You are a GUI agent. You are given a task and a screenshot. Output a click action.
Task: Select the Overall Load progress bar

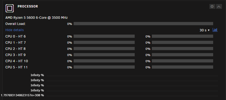tap(143, 24)
